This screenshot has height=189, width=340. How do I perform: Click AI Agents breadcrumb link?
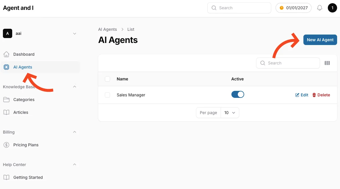tap(107, 29)
